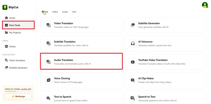Click 'Transcribe and translate audio with AI' text
Viewport: 211px width, 104px height.
[x=72, y=64]
